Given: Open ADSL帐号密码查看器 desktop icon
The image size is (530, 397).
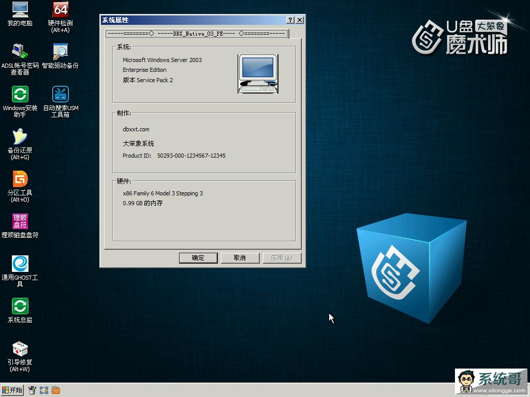Looking at the screenshot, I should [x=20, y=59].
